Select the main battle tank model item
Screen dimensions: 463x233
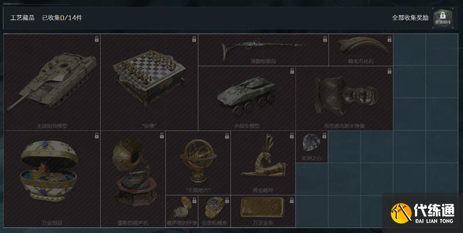52,82
